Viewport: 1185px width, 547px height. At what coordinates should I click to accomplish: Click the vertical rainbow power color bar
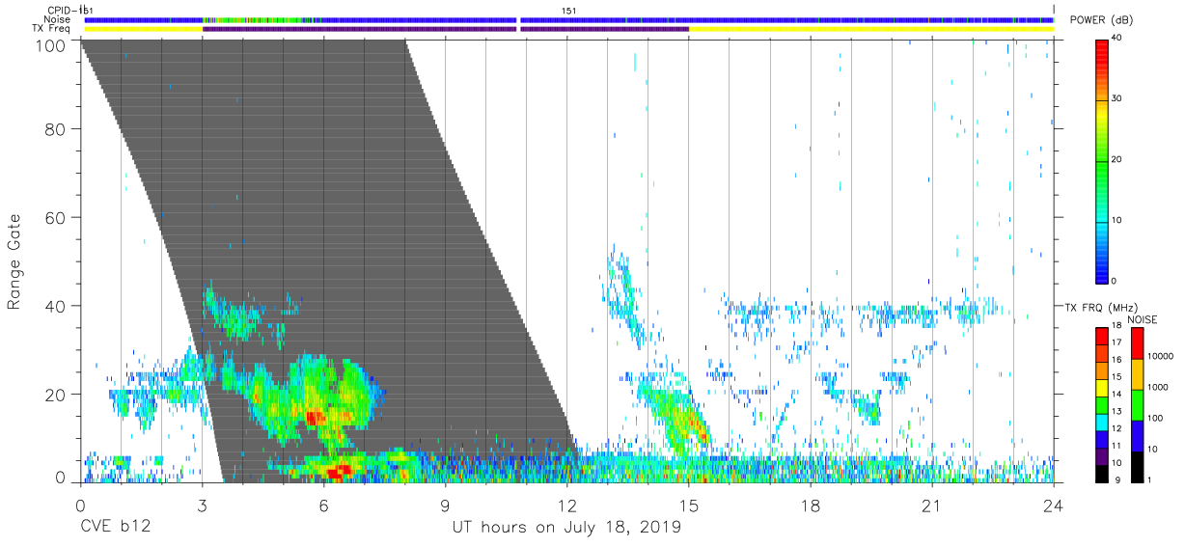[x=1102, y=160]
